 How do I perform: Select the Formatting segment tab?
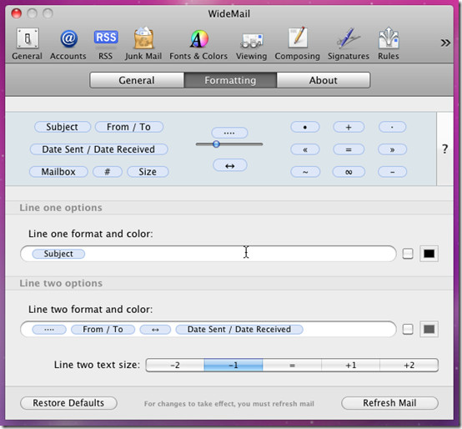pos(230,80)
